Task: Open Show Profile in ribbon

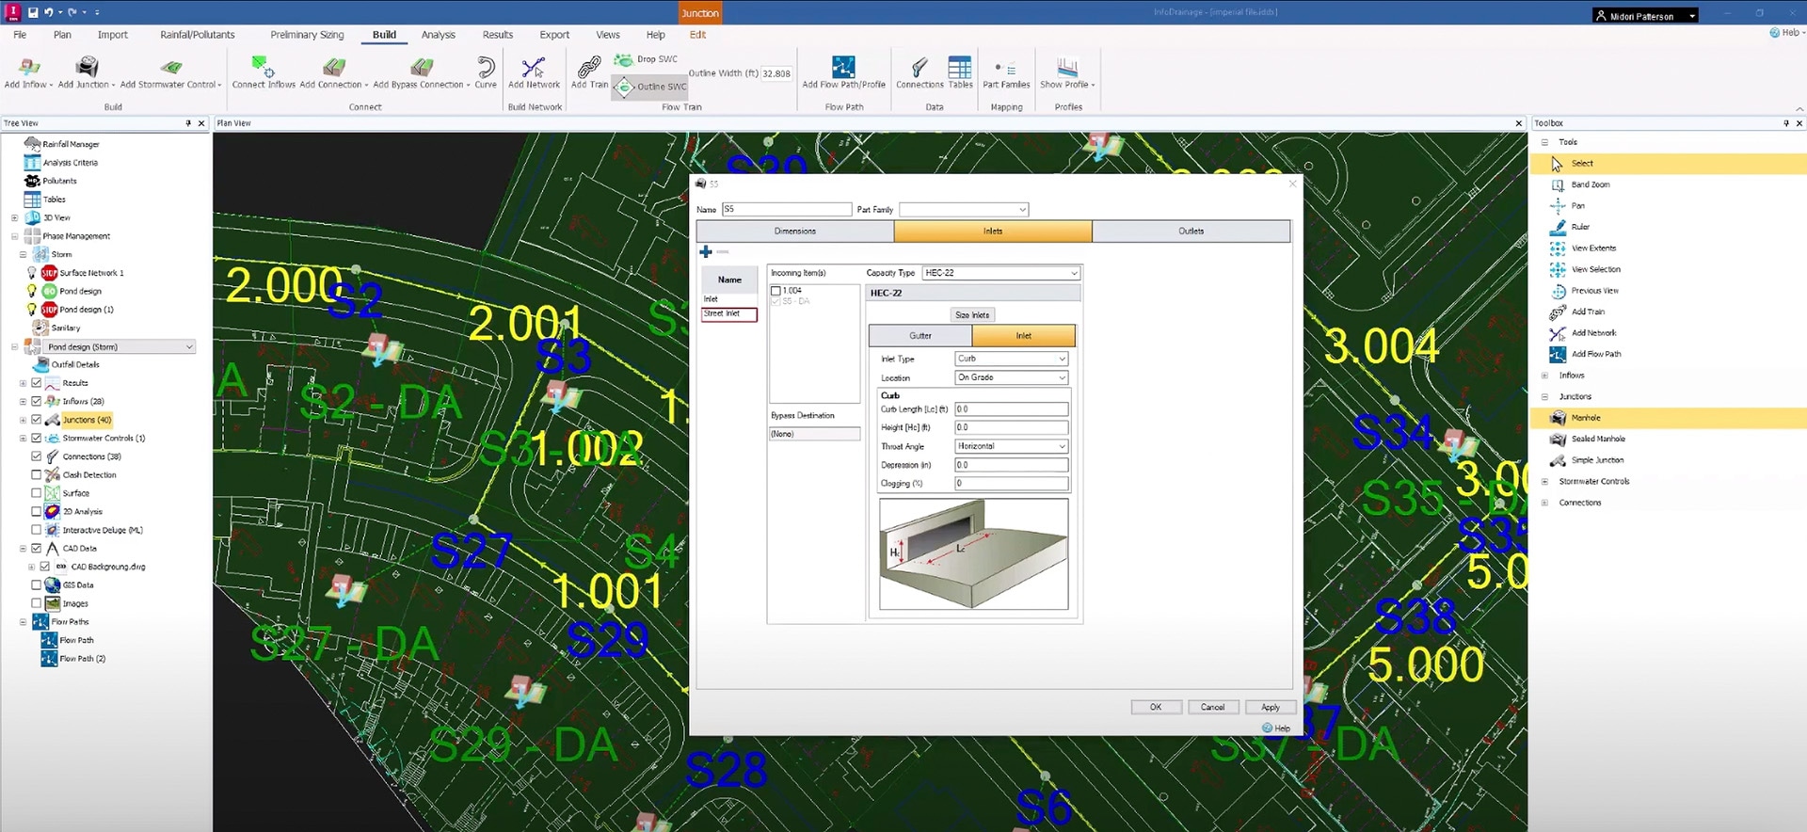Action: tap(1066, 72)
